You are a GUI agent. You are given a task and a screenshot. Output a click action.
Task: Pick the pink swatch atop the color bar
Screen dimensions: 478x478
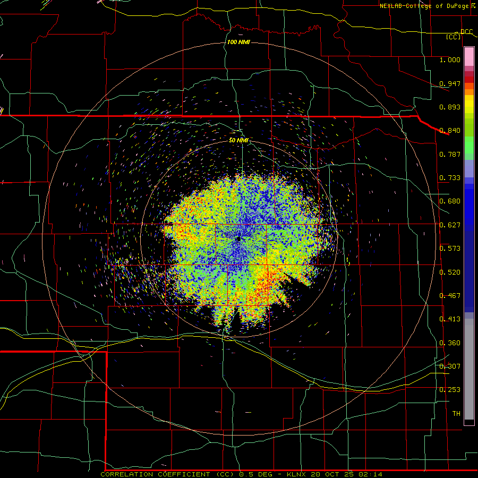[469, 57]
